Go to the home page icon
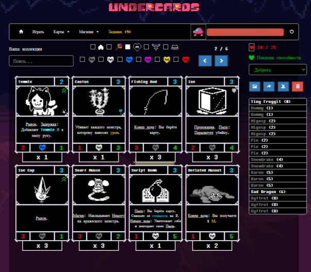Image resolution: width=311 pixels, height=272 pixels. click(21, 32)
